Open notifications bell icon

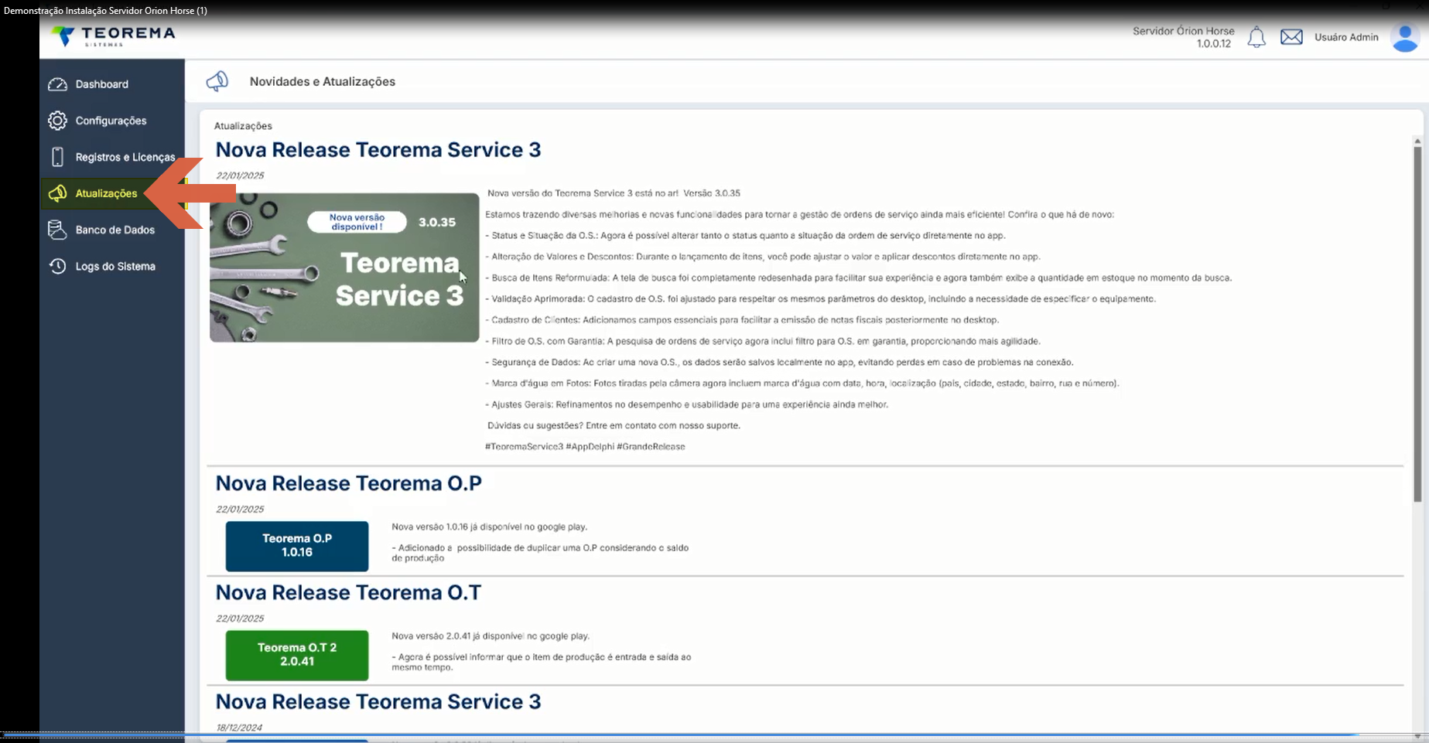pyautogui.click(x=1256, y=37)
